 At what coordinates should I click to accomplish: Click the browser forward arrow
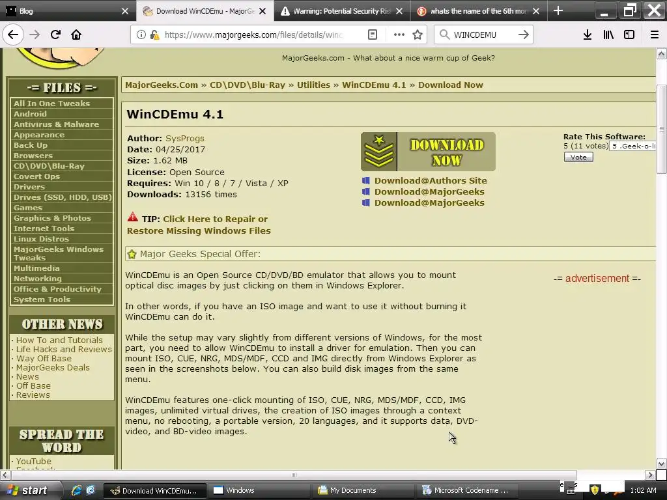35,35
